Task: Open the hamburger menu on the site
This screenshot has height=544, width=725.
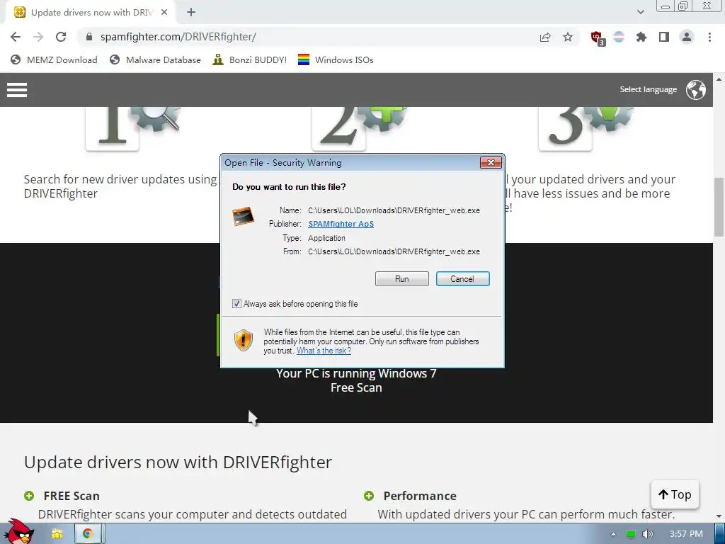Action: [17, 90]
